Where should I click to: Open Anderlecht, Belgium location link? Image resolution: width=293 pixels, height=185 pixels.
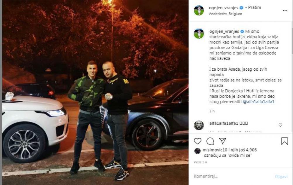(x=225, y=14)
